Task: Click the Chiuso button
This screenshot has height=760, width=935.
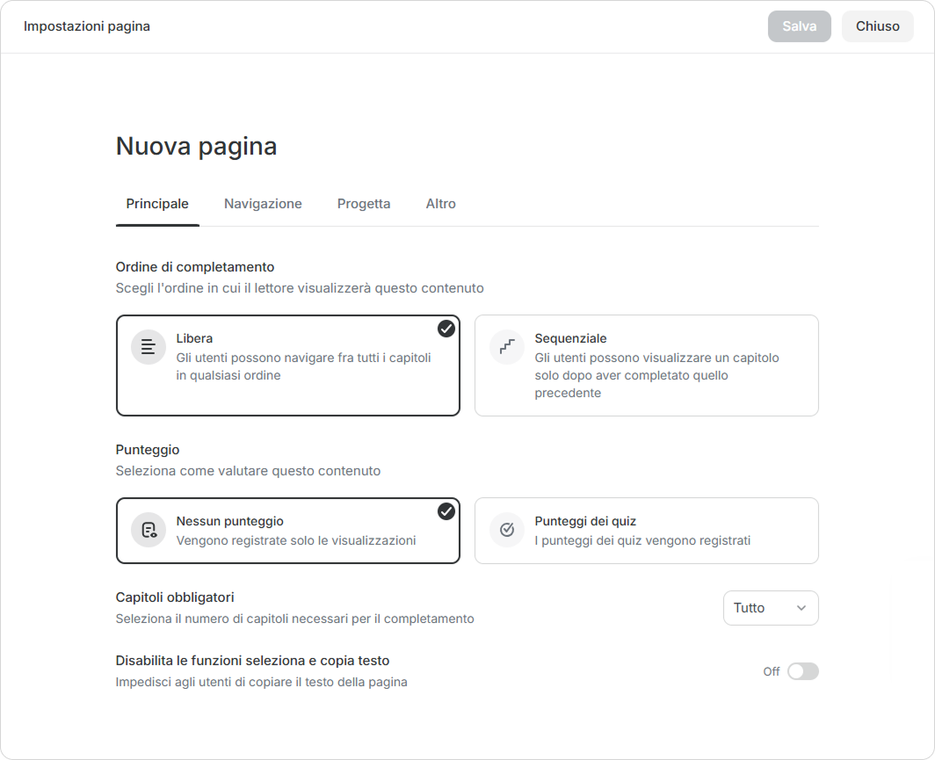Action: click(877, 26)
